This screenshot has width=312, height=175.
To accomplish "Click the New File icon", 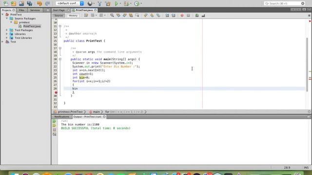I will coord(6,3).
